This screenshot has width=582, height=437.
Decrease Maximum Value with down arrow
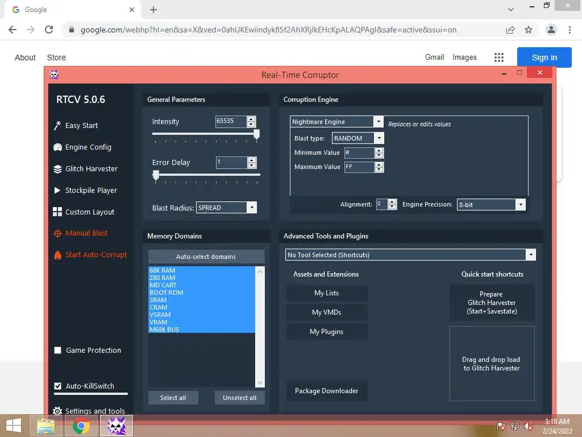coord(379,170)
